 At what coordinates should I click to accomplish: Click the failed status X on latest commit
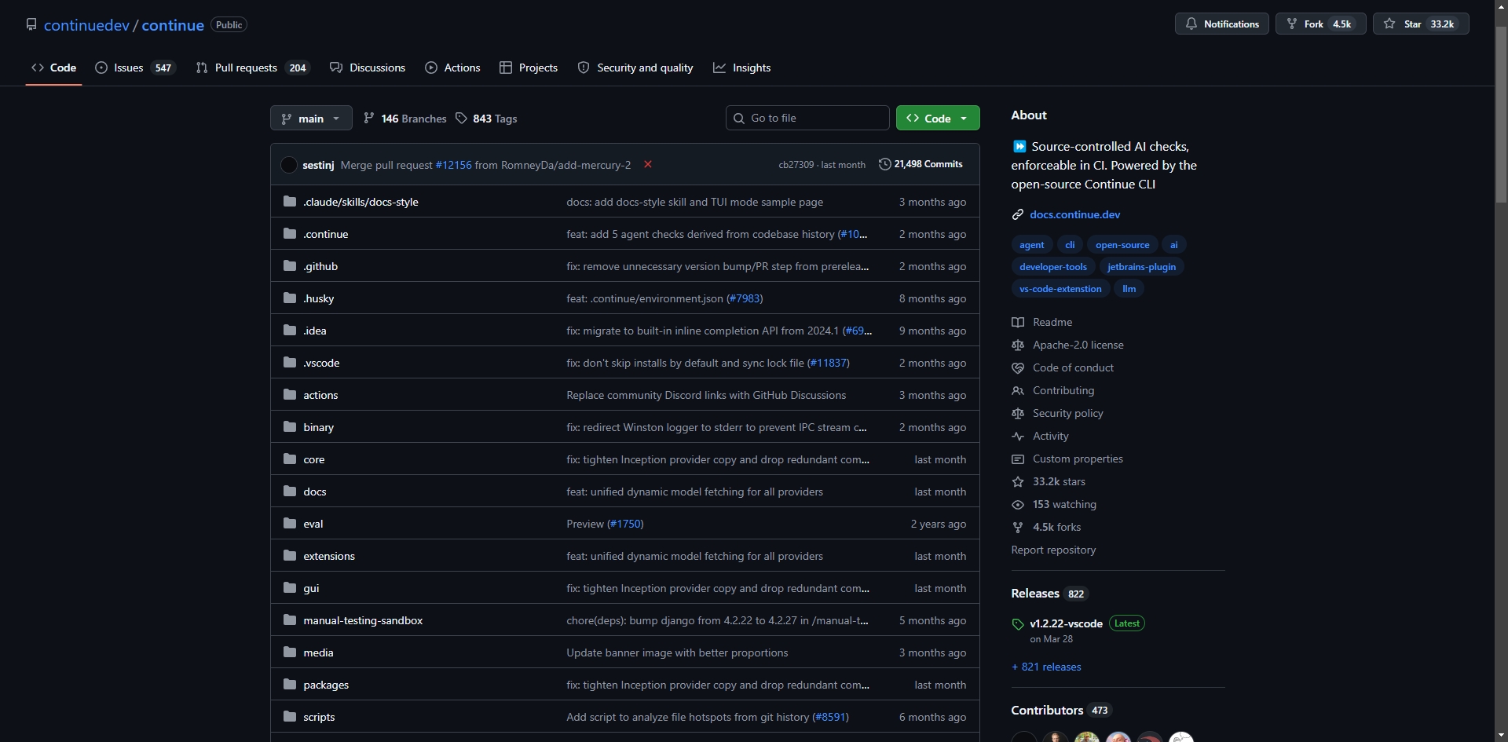coord(648,164)
